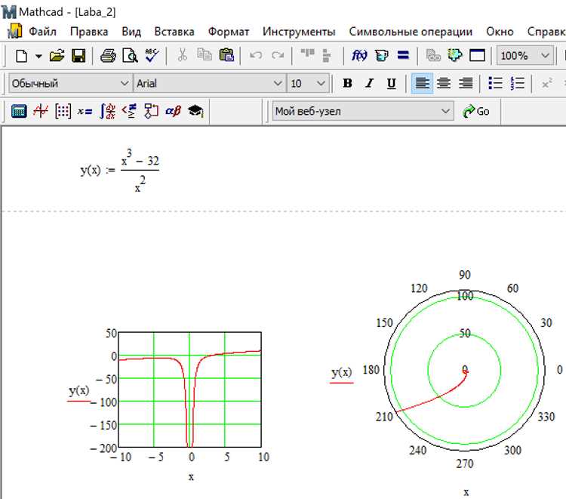Open the Правка menu
The height and width of the screenshot is (499, 566).
tap(89, 32)
